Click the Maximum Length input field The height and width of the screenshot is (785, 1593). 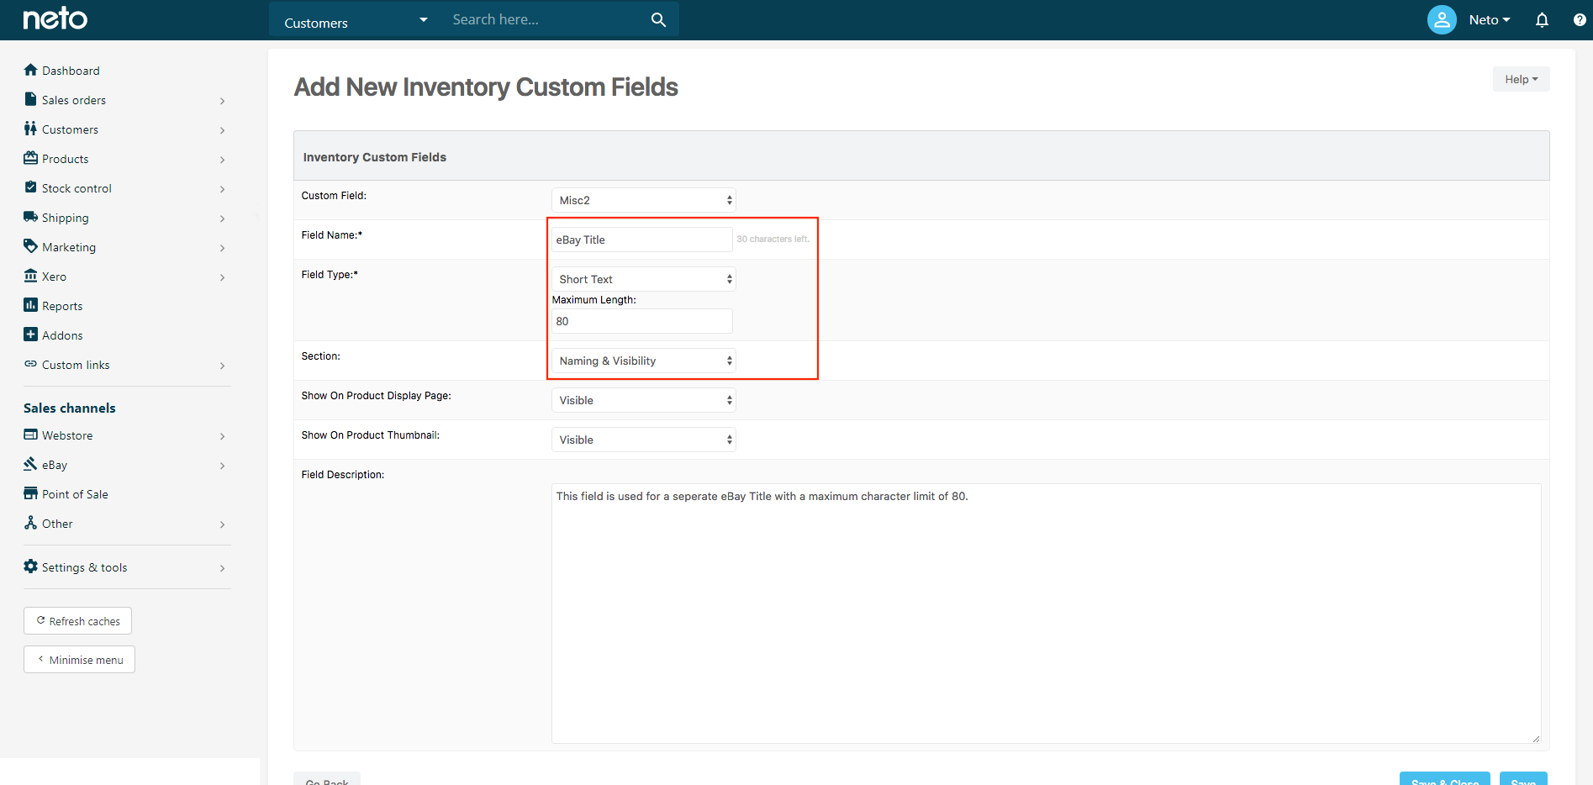(642, 321)
